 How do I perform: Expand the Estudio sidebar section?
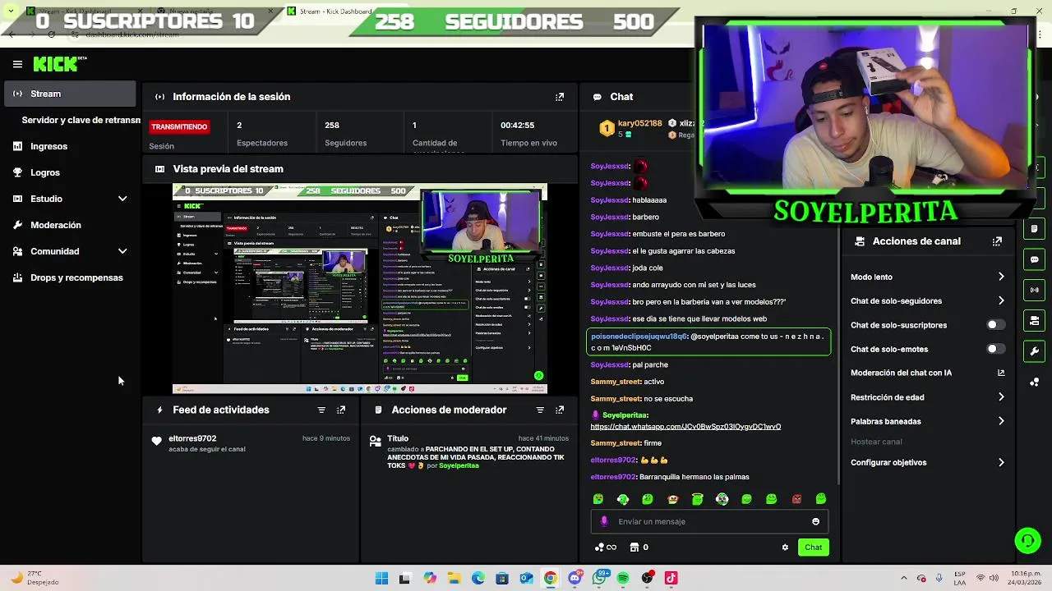[122, 199]
